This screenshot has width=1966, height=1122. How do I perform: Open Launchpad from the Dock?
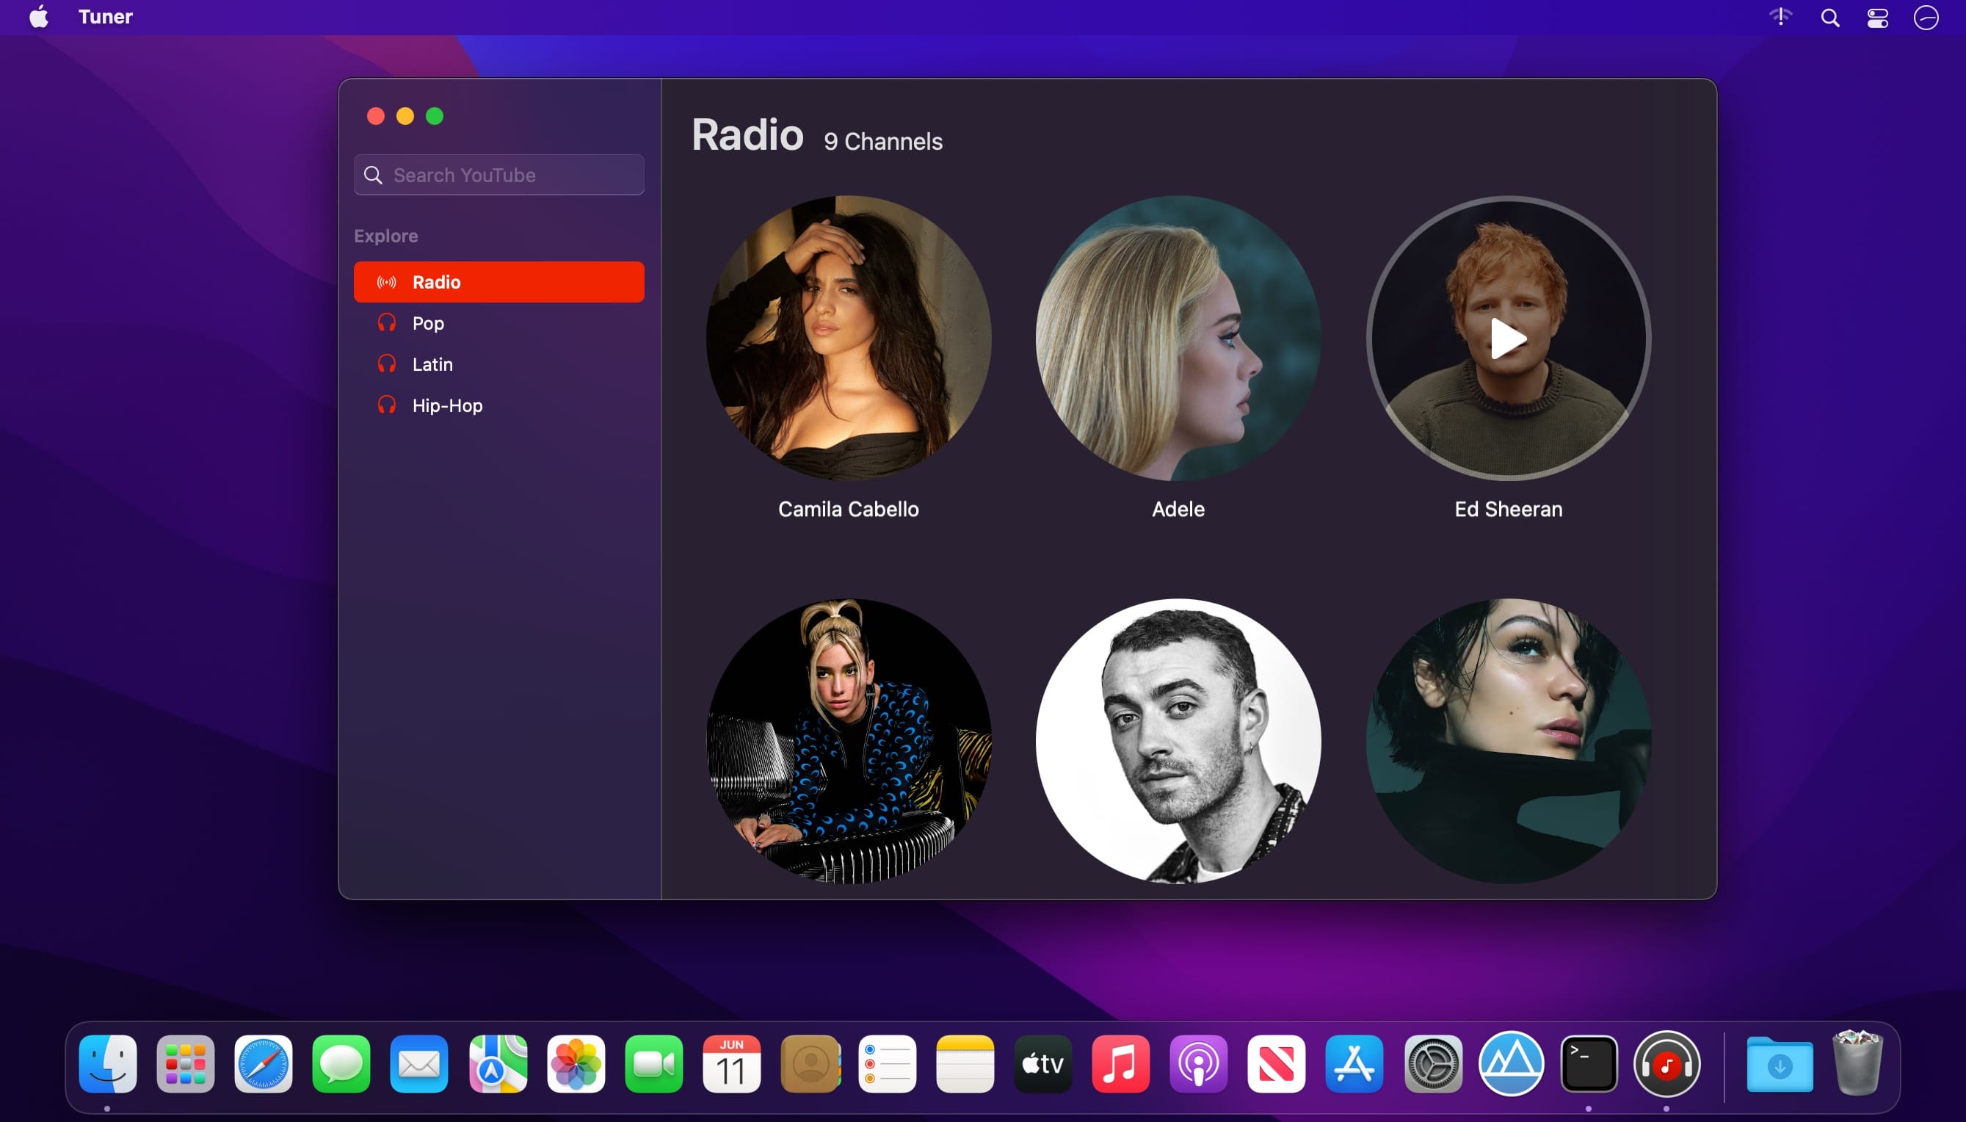(186, 1063)
